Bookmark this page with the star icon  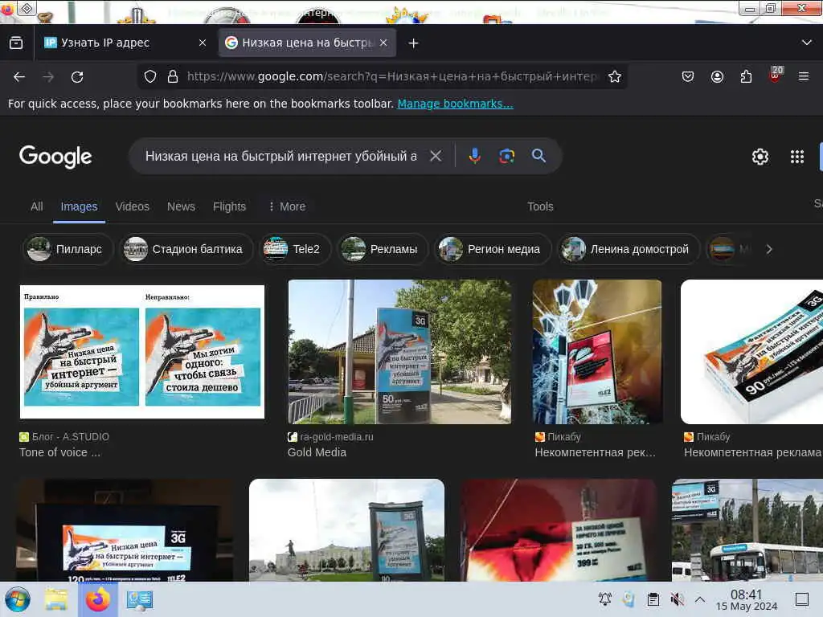click(615, 76)
